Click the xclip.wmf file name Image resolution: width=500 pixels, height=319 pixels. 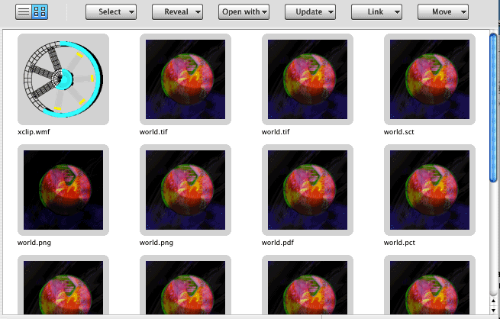34,132
